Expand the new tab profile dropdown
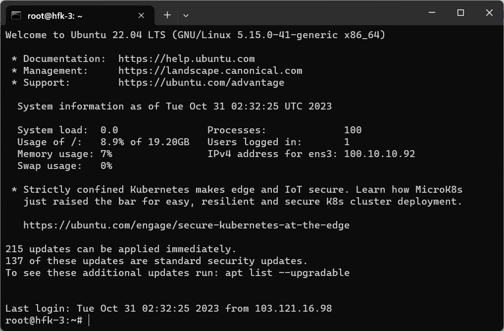This screenshot has width=504, height=331. (x=186, y=15)
